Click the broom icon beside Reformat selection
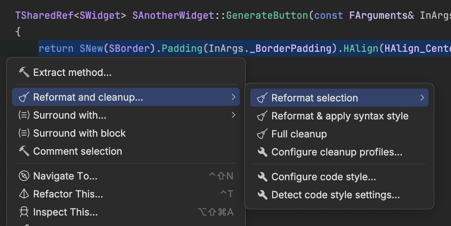This screenshot has height=226, width=451. click(x=262, y=98)
